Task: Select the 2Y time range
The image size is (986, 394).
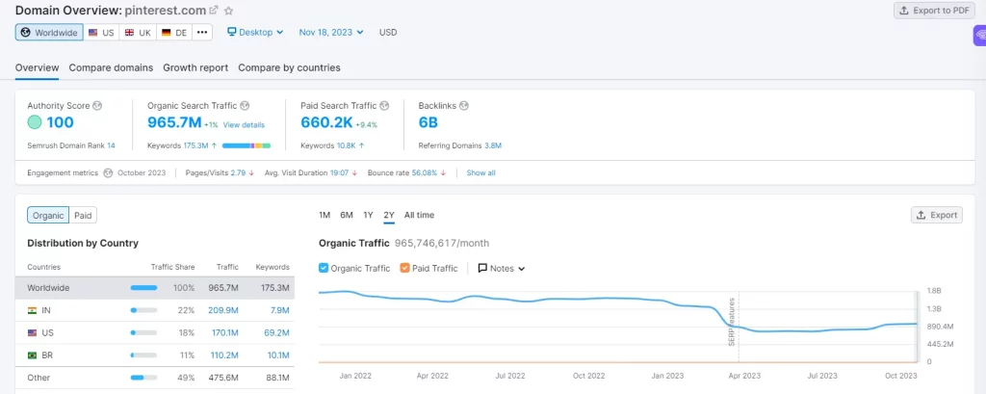Action: (389, 215)
